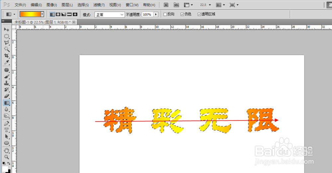This screenshot has width=332, height=173.
Task: Open the 图层(L) menu
Action: point(67,5)
